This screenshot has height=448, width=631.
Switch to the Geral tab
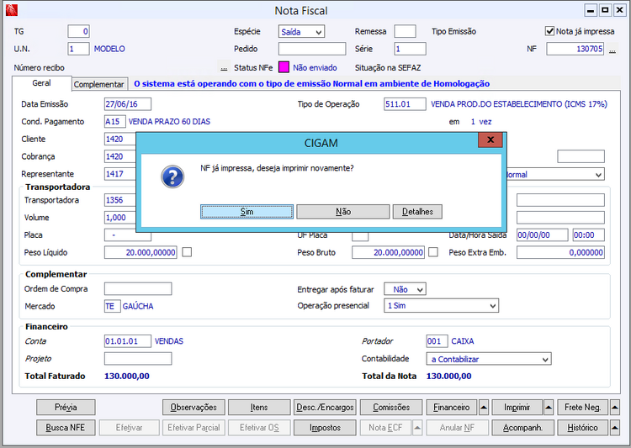[x=41, y=83]
